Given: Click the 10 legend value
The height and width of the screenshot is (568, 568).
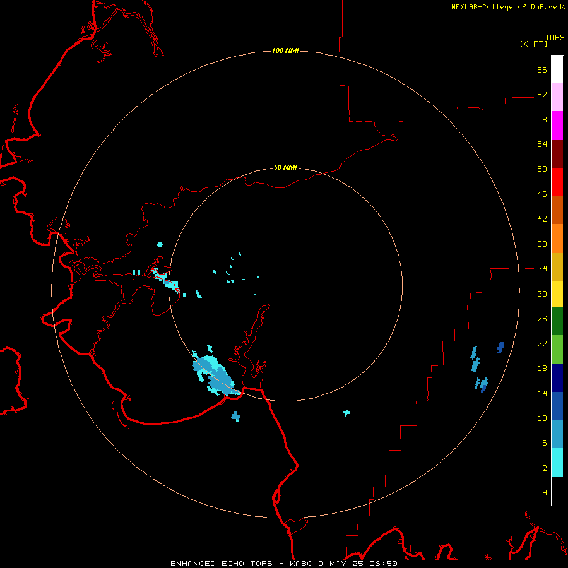Looking at the screenshot, I should tap(542, 418).
